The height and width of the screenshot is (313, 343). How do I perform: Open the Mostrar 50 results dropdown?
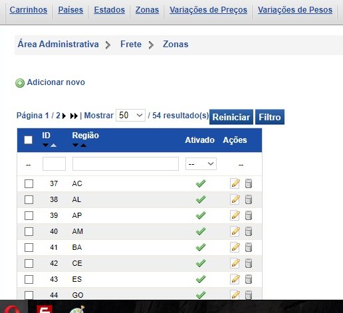pyautogui.click(x=130, y=115)
